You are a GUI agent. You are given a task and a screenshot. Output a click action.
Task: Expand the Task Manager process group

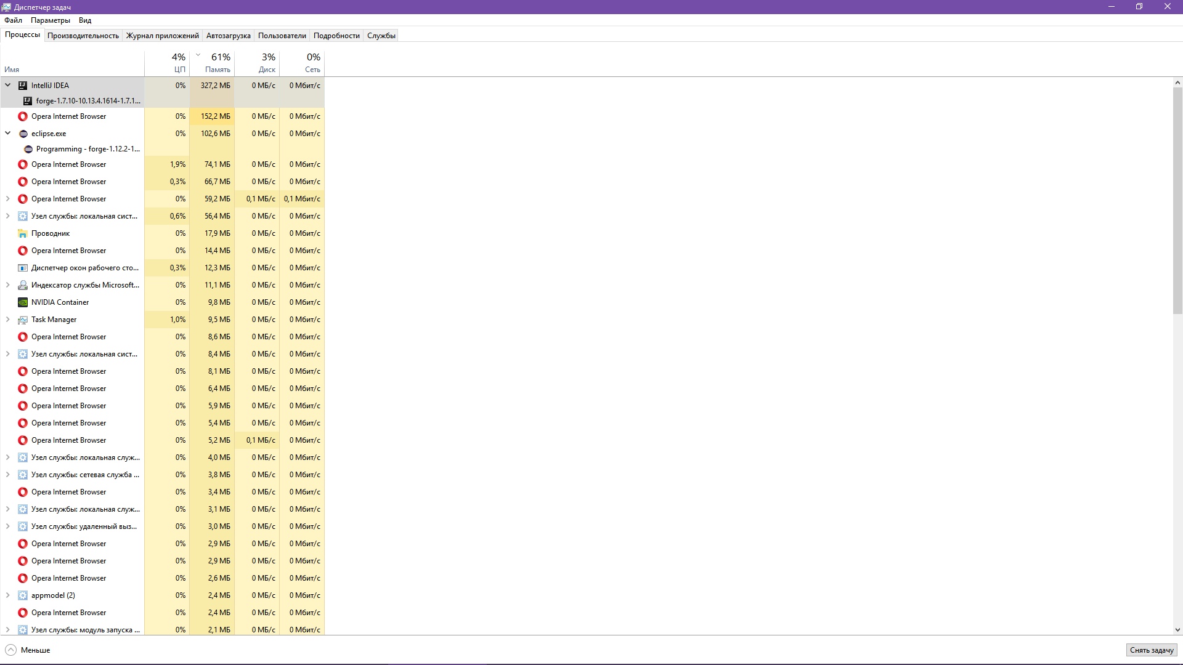pos(8,320)
